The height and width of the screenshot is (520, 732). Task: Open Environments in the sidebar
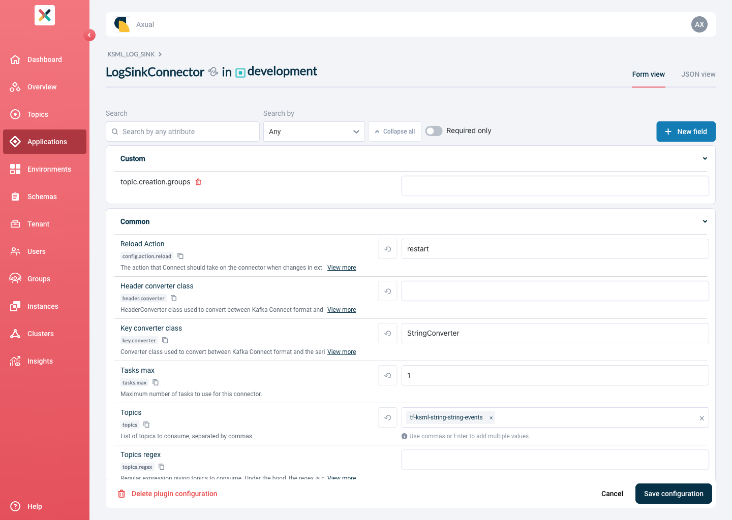coord(45,169)
